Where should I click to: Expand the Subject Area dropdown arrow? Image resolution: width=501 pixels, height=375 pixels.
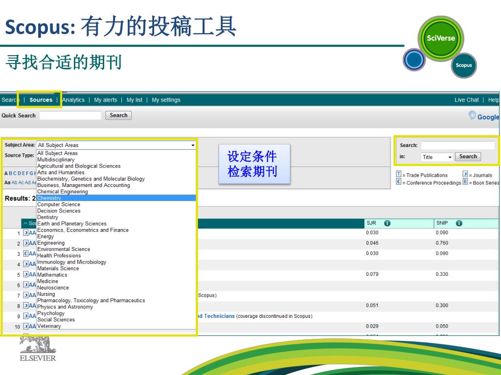click(x=193, y=146)
